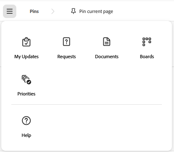Select the Pin current page text
Screen dimensions: 174x152
[96, 11]
